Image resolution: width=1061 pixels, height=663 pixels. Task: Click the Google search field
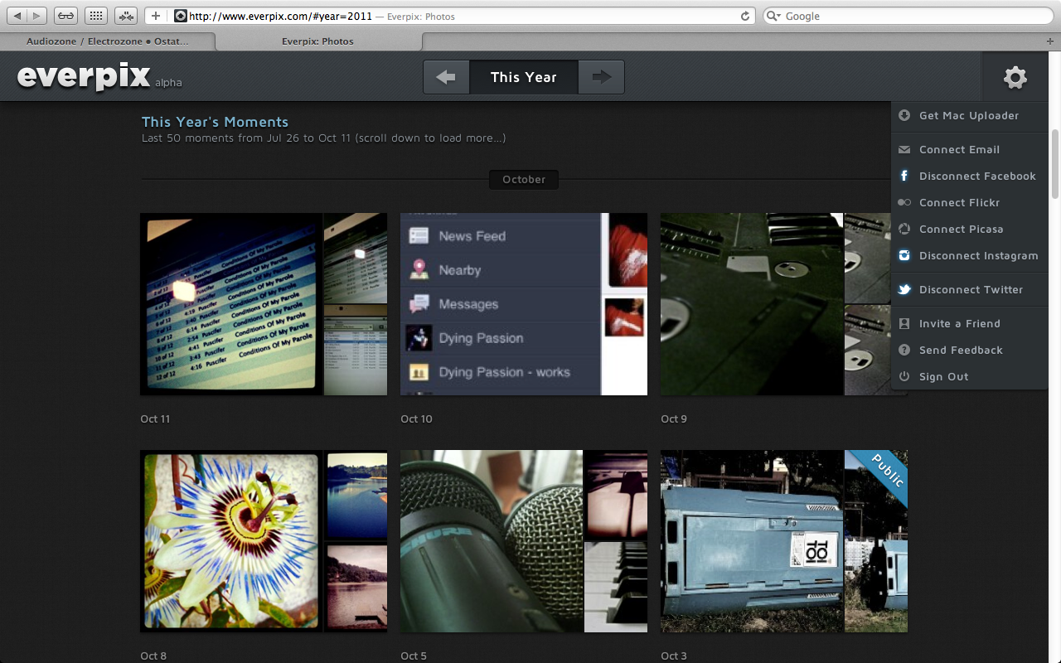point(912,16)
